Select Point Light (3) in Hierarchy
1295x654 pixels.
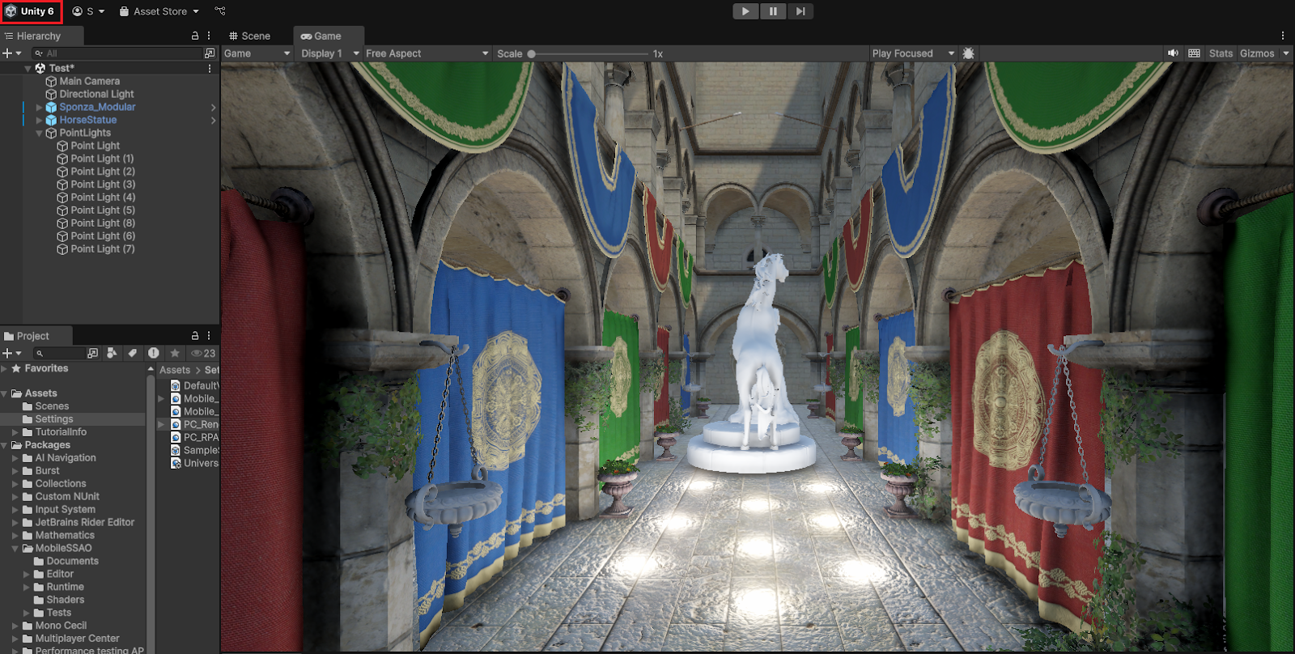103,185
